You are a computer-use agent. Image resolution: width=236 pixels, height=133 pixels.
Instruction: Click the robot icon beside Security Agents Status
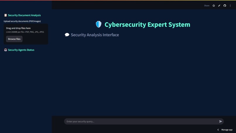pos(6,50)
